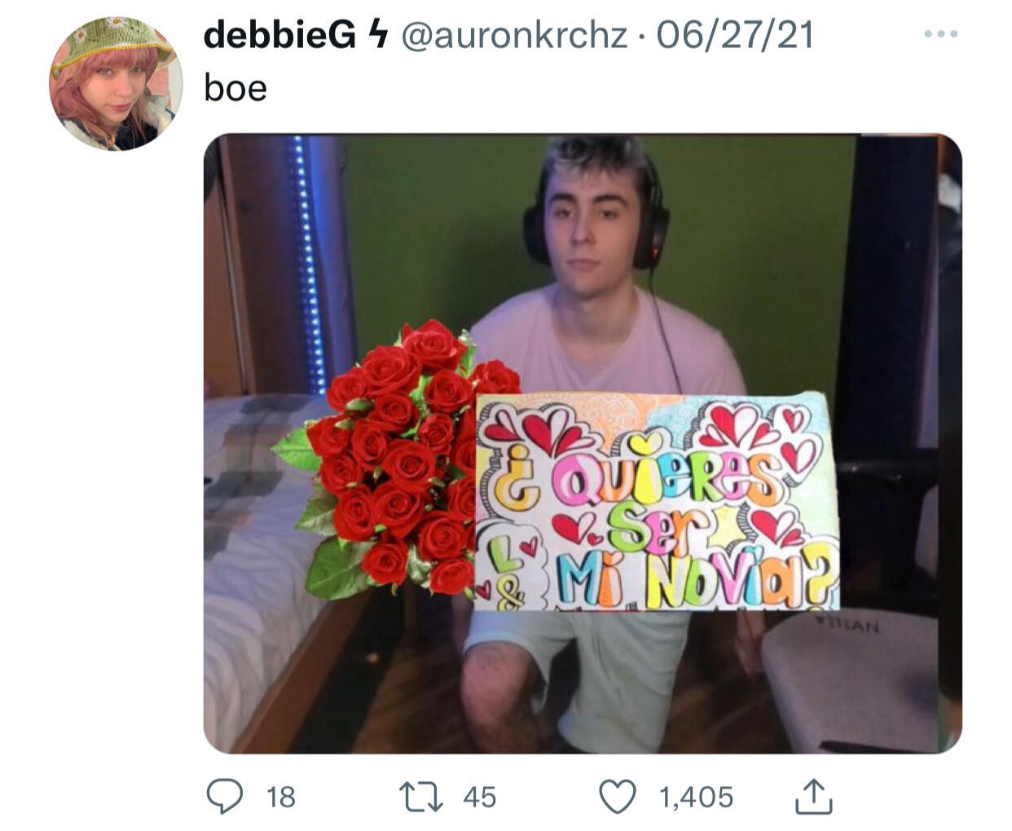Open debbieG's profile avatar
Screen dimensions: 1012x831
coord(116,83)
